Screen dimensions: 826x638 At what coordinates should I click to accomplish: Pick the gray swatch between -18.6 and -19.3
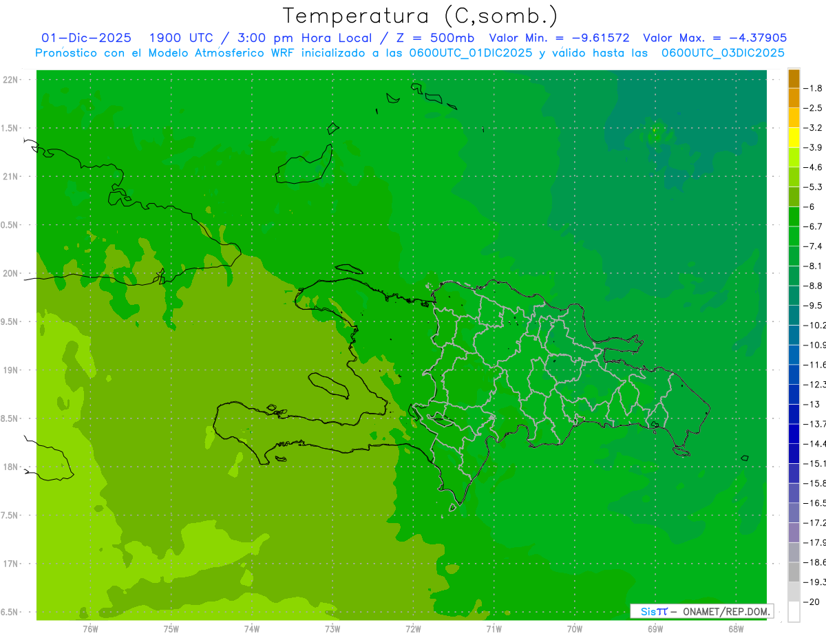pyautogui.click(x=794, y=572)
